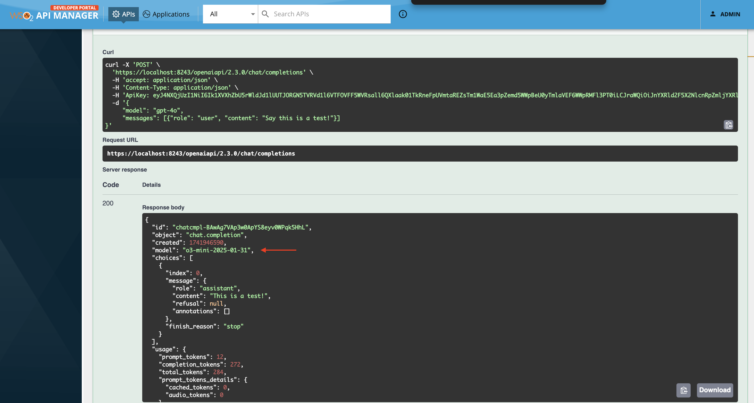Click the finish_reason "stop" value
The image size is (754, 403).
pyautogui.click(x=233, y=326)
